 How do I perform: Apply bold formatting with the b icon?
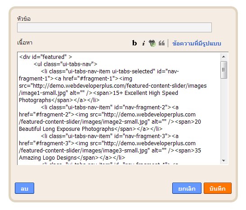(134, 43)
